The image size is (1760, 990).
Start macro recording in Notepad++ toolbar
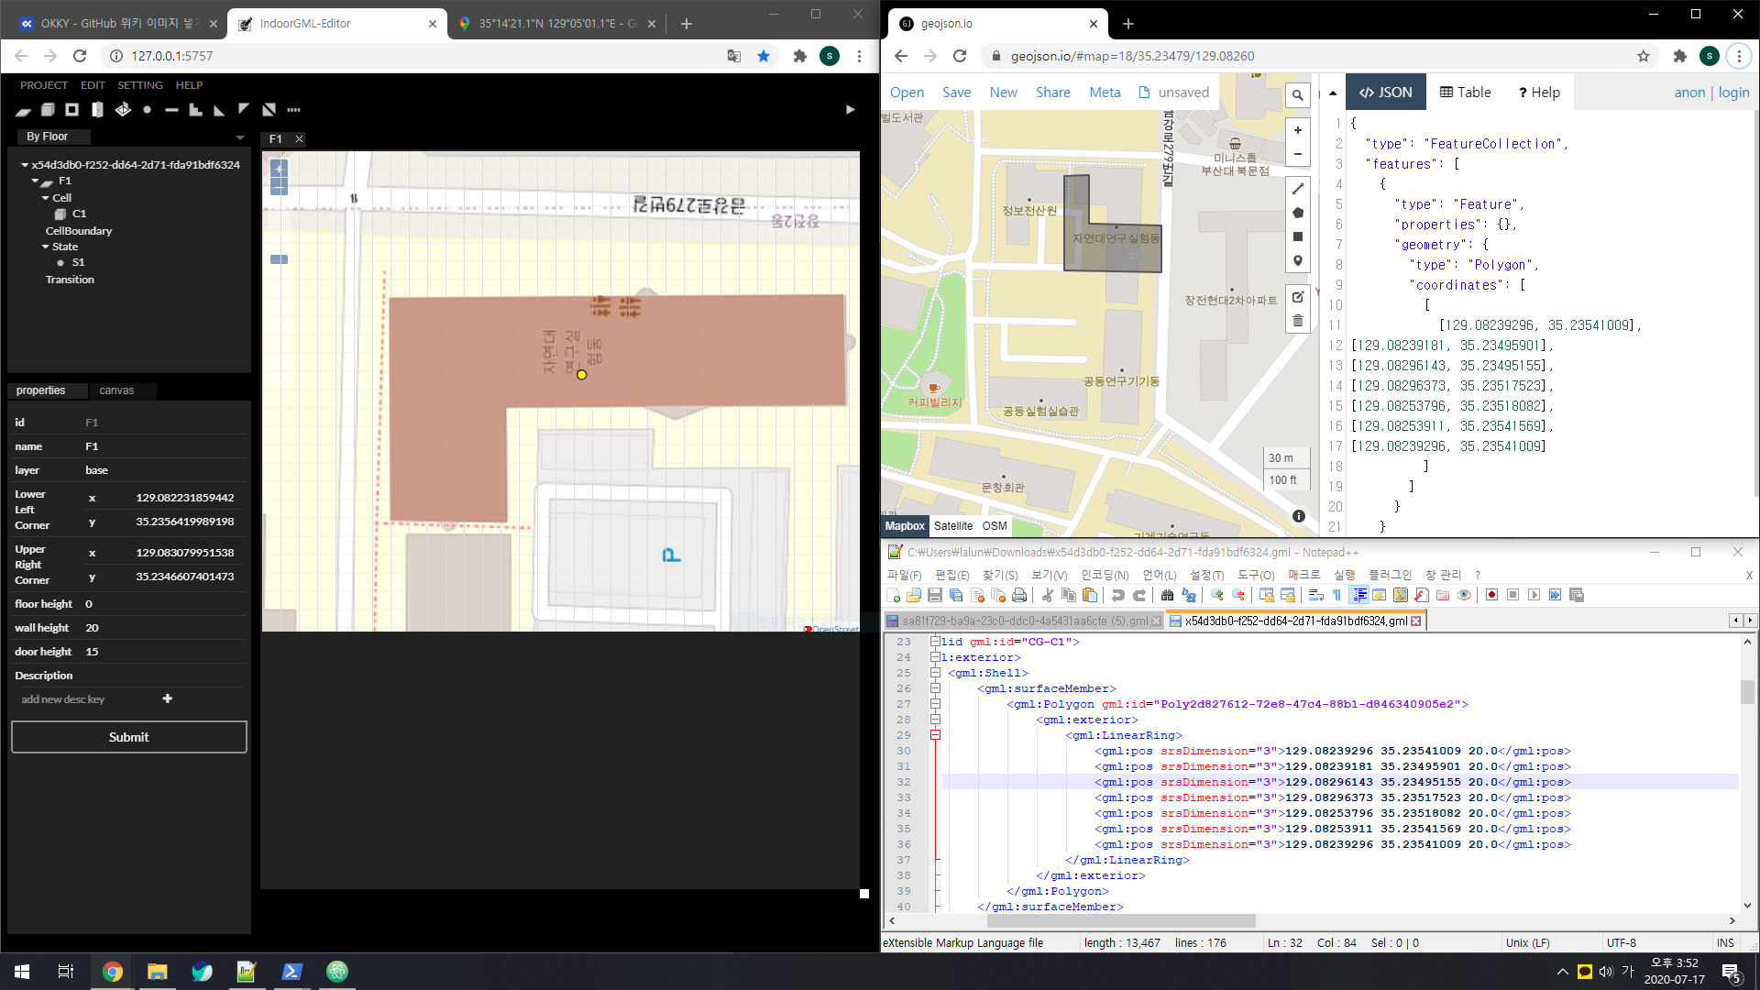[x=1491, y=595]
